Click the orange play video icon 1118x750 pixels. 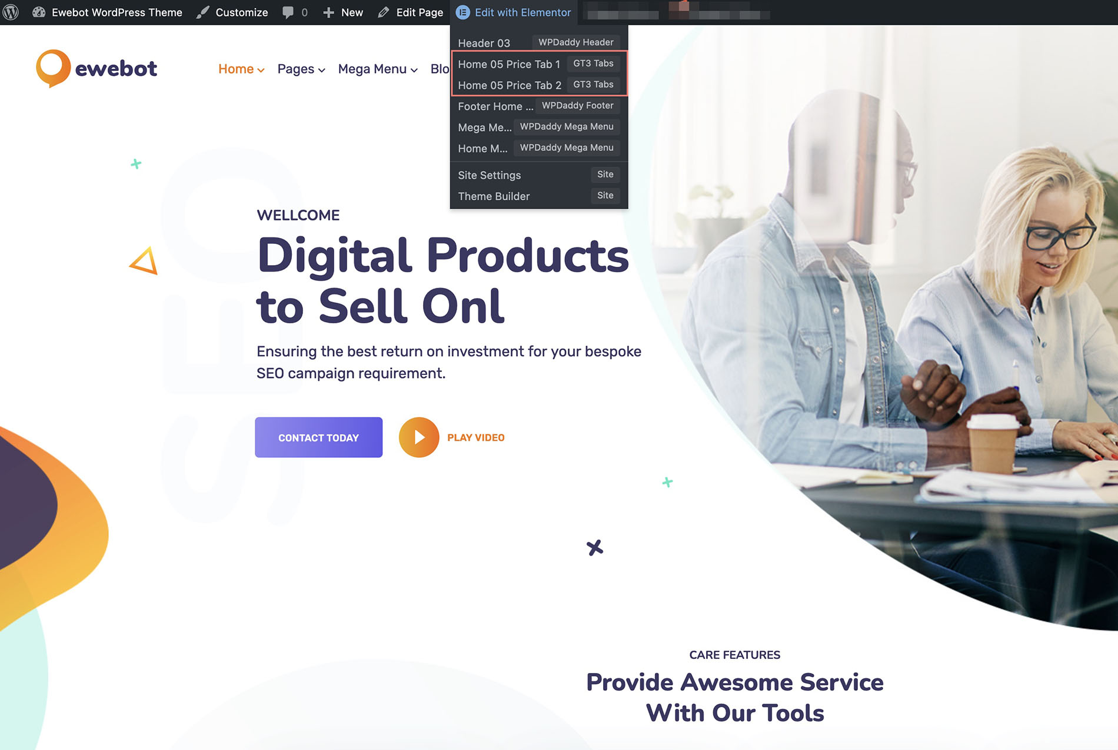(x=419, y=437)
